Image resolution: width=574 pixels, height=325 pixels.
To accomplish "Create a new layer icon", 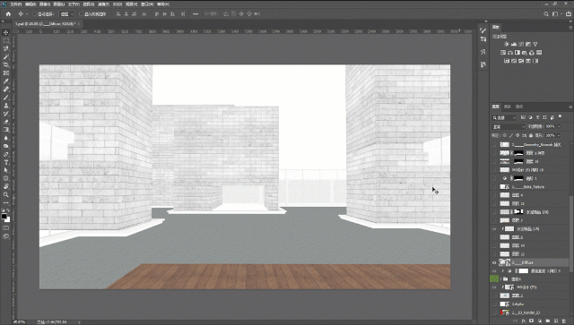I will click(x=556, y=321).
